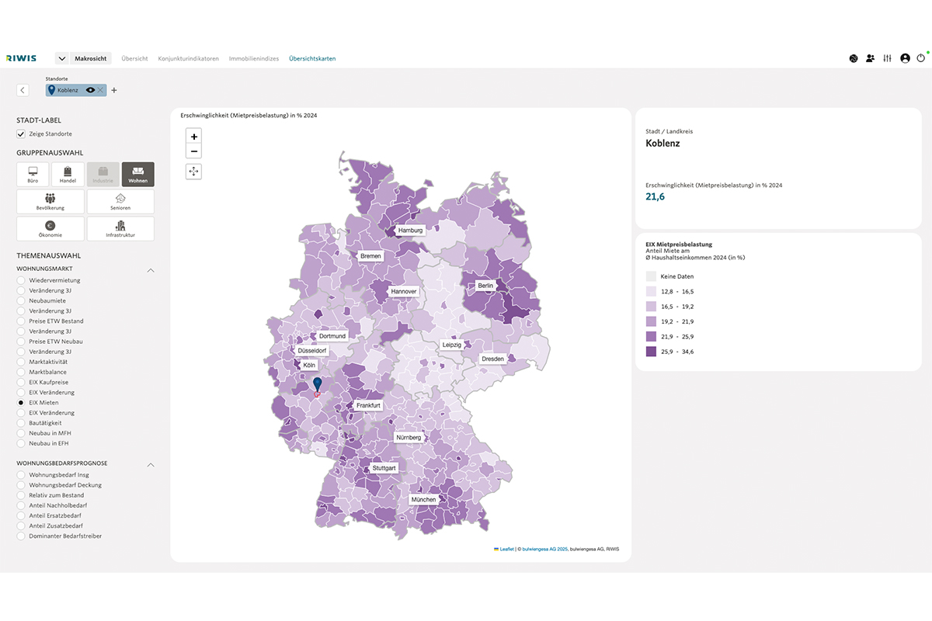Uncheck the Zeige Standorte checkbox
Screen dimensions: 932x621
tap(21, 134)
